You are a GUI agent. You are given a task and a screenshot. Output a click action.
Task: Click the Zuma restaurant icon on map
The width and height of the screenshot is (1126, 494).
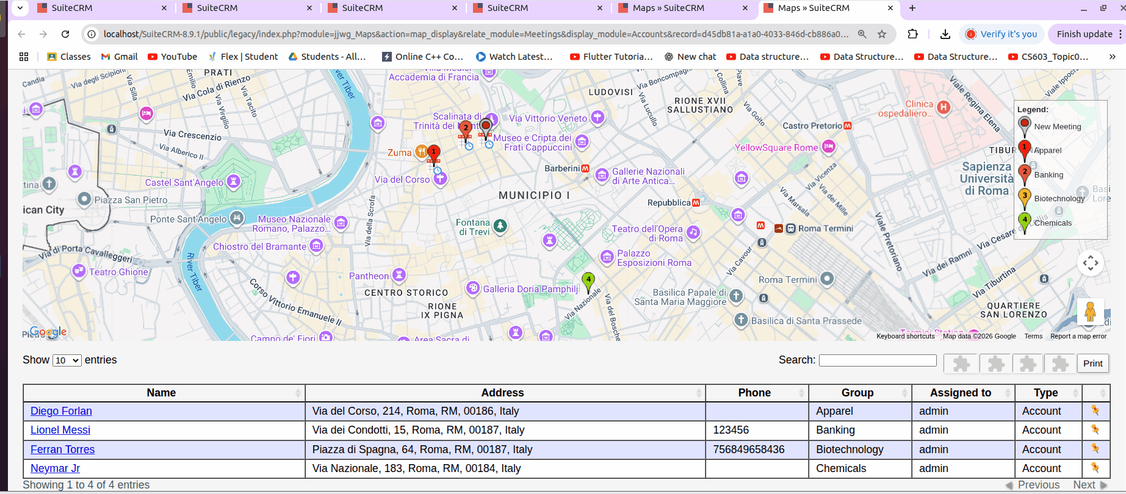(x=421, y=152)
